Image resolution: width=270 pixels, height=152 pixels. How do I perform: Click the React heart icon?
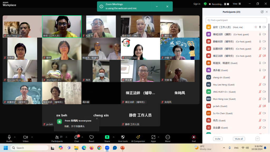pos(91,137)
